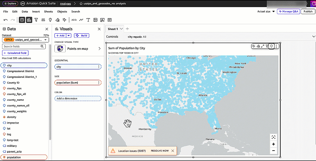
Task: Add a text box from toolbar
Action: (88, 20)
